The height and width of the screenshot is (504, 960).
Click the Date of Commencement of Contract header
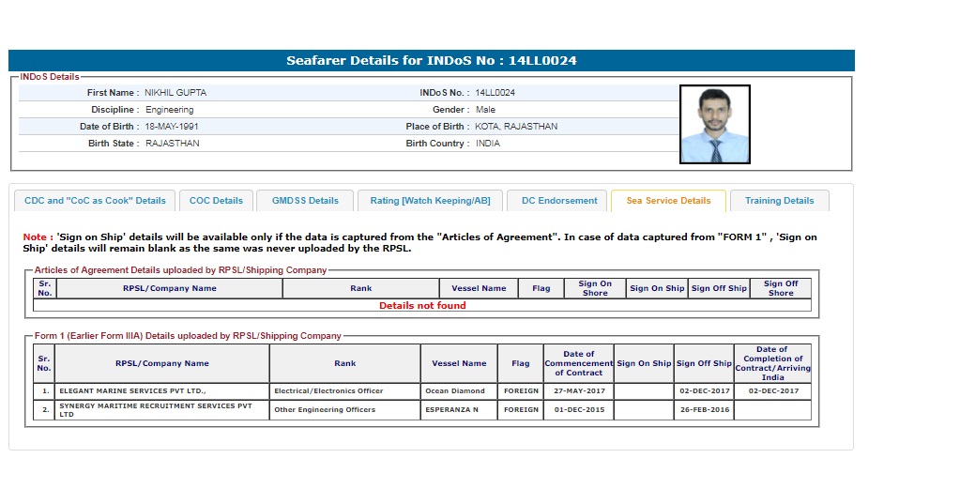pyautogui.click(x=578, y=363)
